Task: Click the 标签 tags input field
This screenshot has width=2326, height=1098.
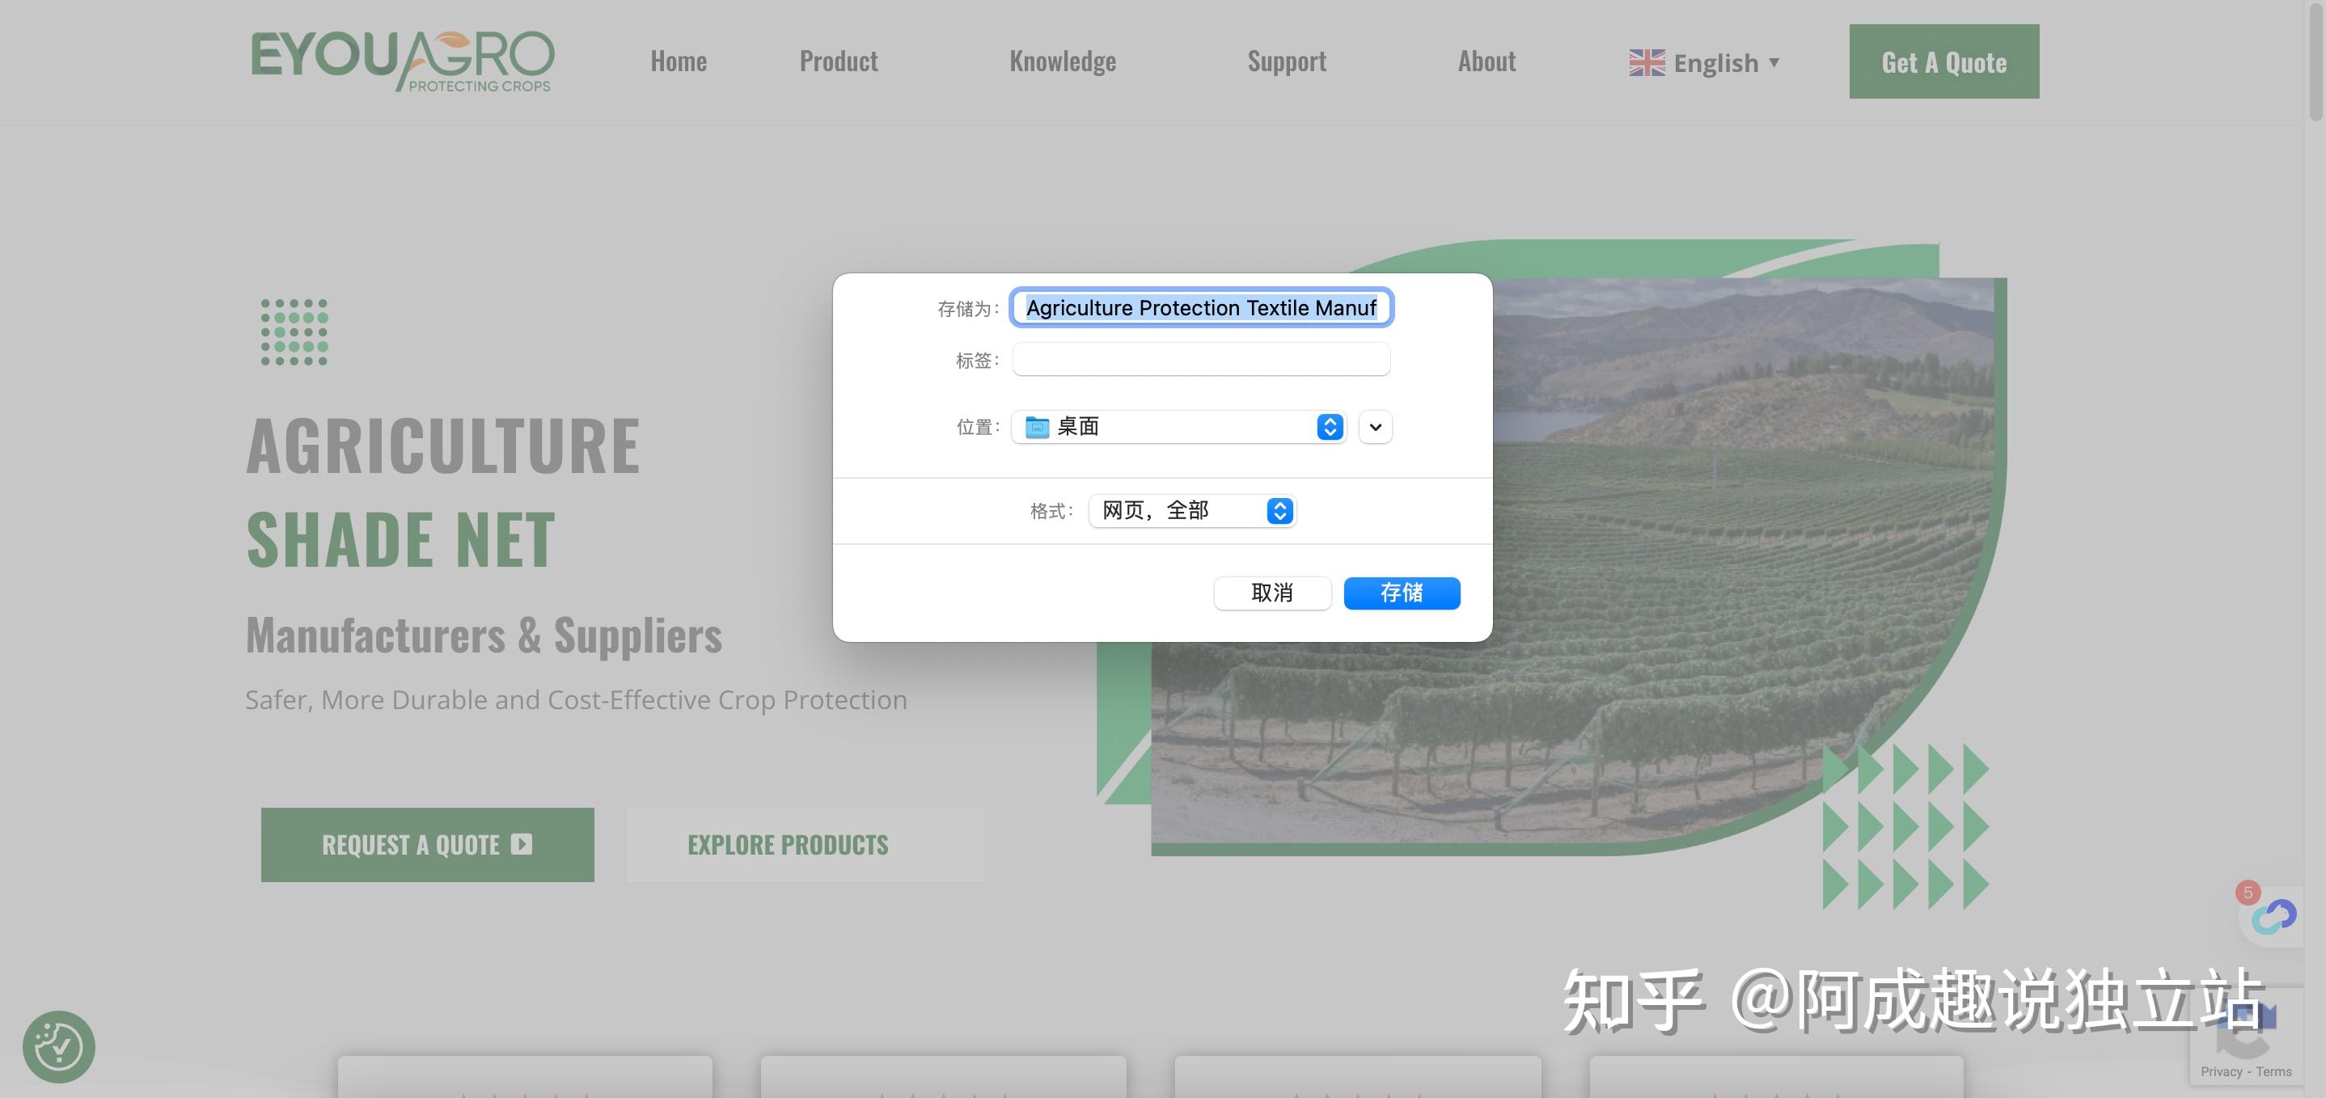Action: (1200, 361)
